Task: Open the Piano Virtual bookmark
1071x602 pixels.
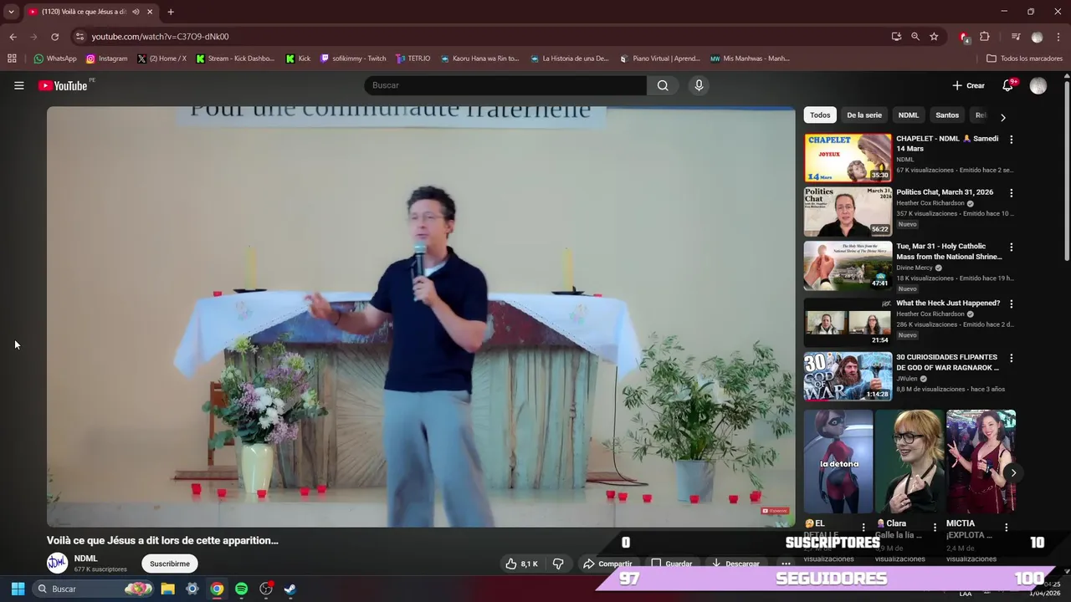Action: coord(660,59)
